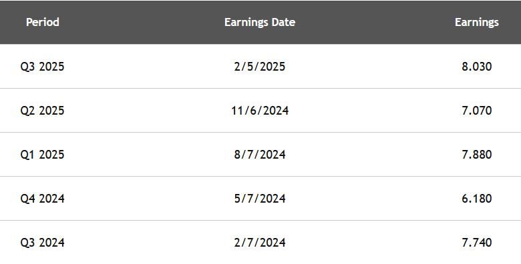
Task: Click the Earnings column header
Action: pos(476,22)
